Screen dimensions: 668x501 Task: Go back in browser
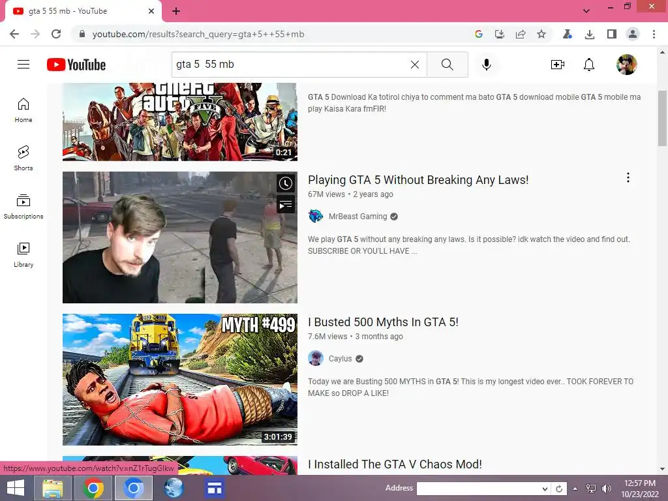coord(14,34)
